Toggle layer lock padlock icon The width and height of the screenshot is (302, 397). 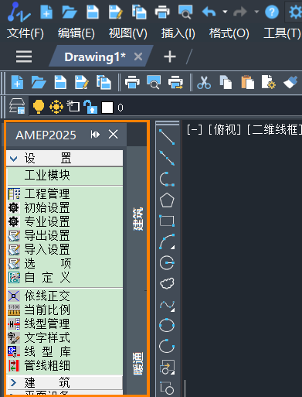click(90, 107)
